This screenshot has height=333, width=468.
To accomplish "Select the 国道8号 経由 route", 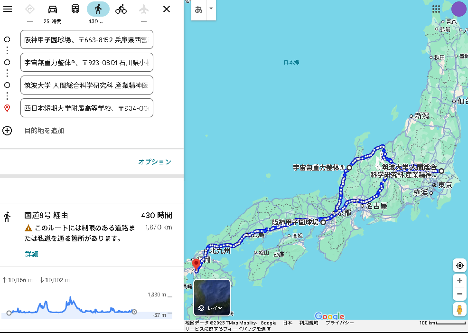I will [x=92, y=235].
